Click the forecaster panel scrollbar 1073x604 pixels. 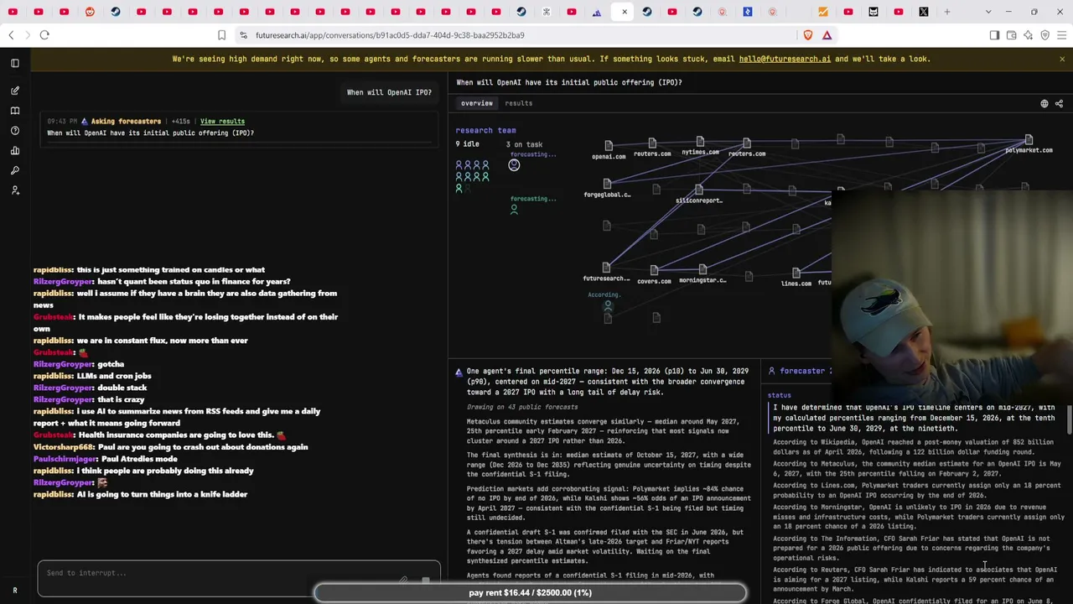tap(1070, 419)
